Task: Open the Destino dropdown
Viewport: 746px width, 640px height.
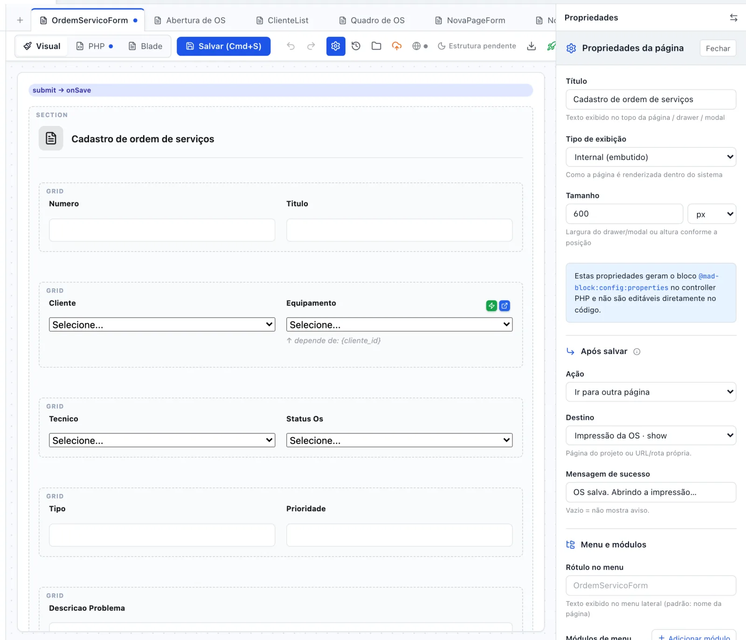Action: coord(651,436)
